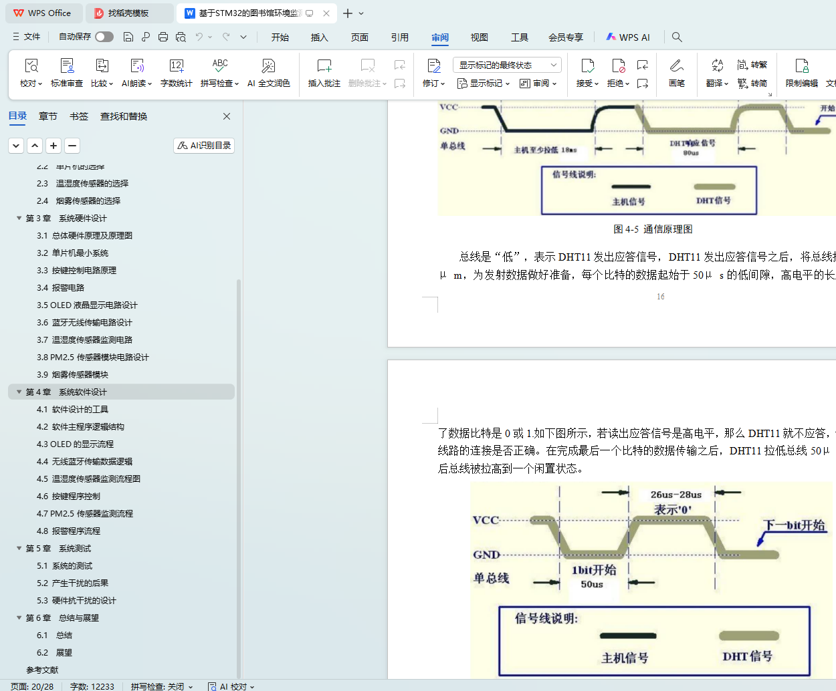Open the WPS AI tab
Screen dimensions: 836x691
(627, 37)
